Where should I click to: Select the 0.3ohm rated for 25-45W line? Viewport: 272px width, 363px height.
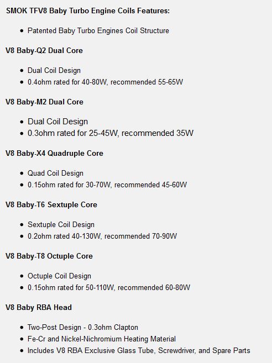[x=111, y=133]
